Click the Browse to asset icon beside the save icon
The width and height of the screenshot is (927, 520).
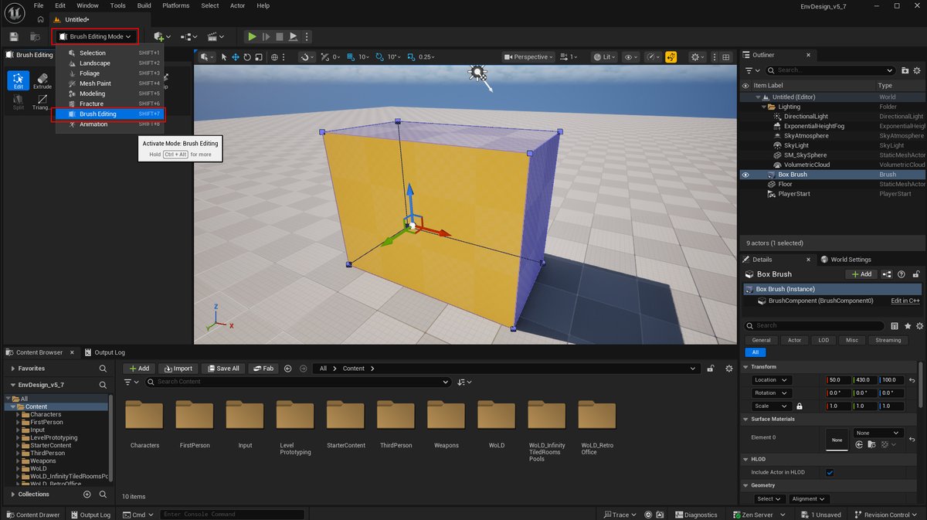35,36
